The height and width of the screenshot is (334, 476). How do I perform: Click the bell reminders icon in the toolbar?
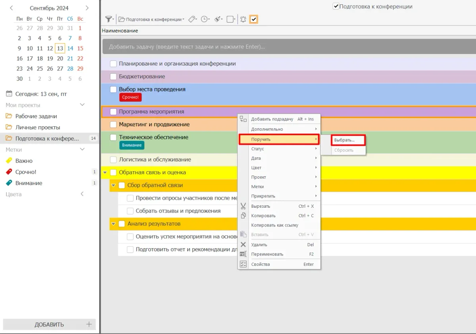click(243, 19)
